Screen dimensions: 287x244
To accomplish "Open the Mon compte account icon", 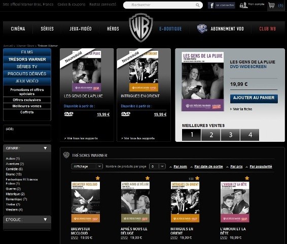I will pyautogui.click(x=243, y=5).
